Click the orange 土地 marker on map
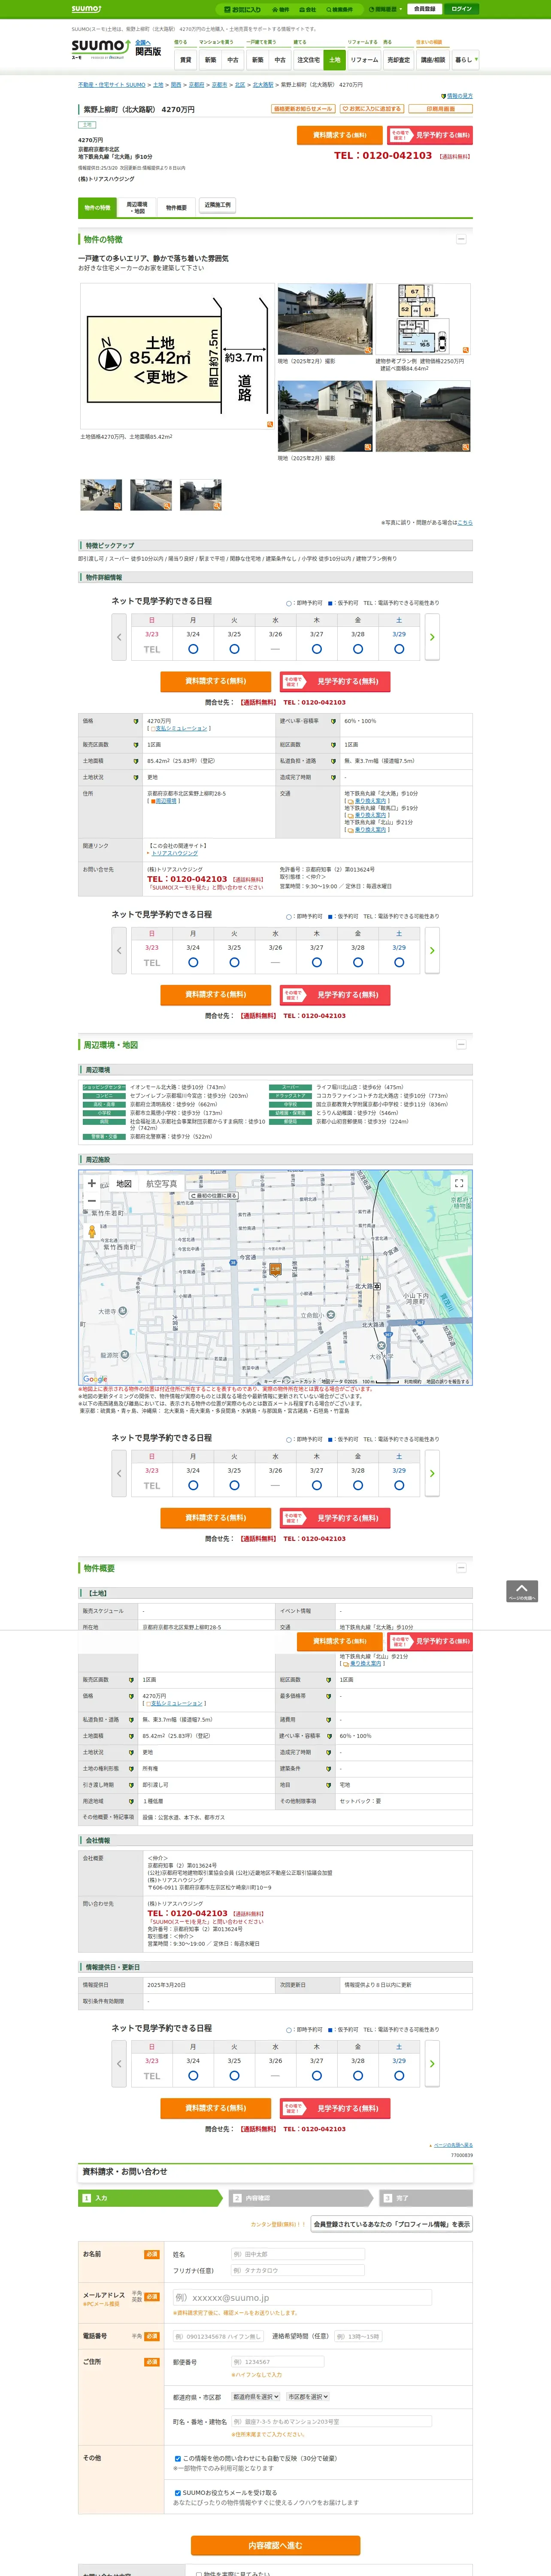This screenshot has width=551, height=2576. pyautogui.click(x=275, y=1269)
